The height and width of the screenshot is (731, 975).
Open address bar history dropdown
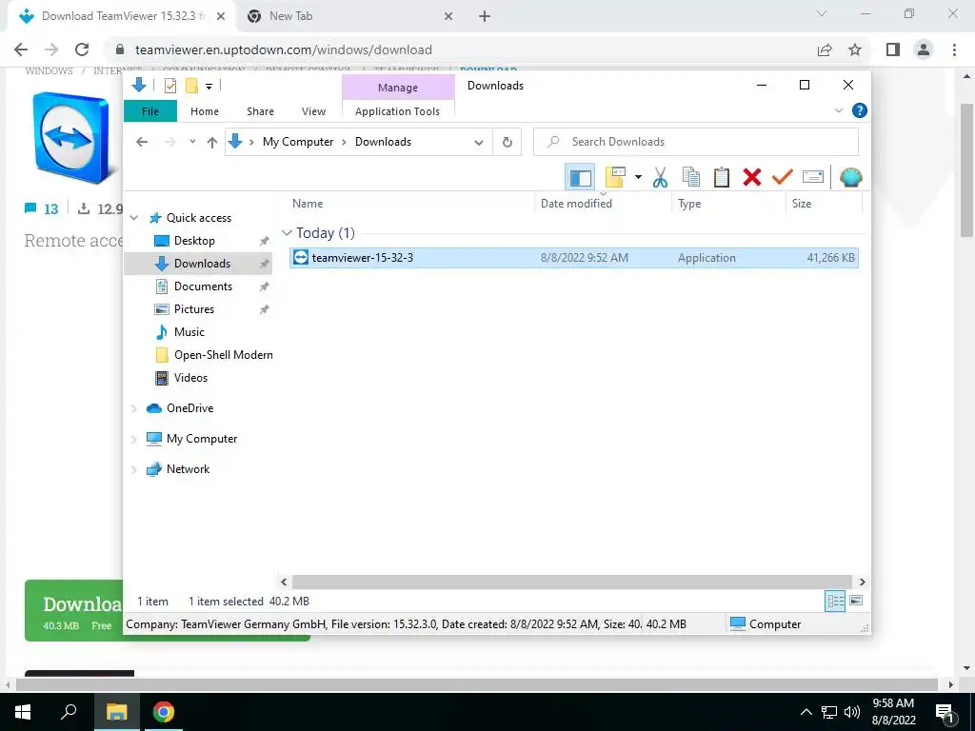click(x=479, y=143)
